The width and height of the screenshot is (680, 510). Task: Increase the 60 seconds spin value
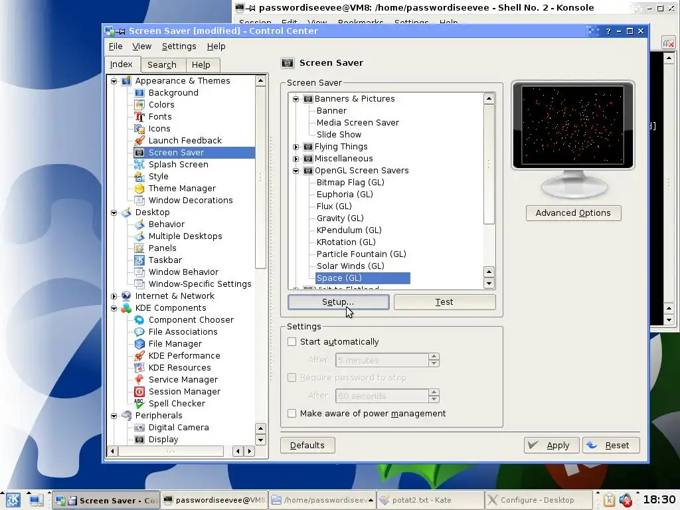[x=434, y=392]
